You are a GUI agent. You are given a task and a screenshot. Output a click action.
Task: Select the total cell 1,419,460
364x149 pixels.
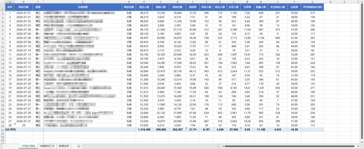point(144,130)
